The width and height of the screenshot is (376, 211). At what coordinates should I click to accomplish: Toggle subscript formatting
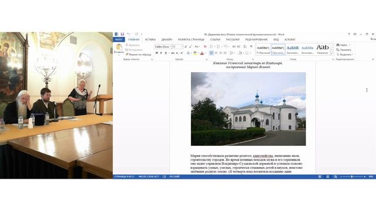click(x=177, y=53)
